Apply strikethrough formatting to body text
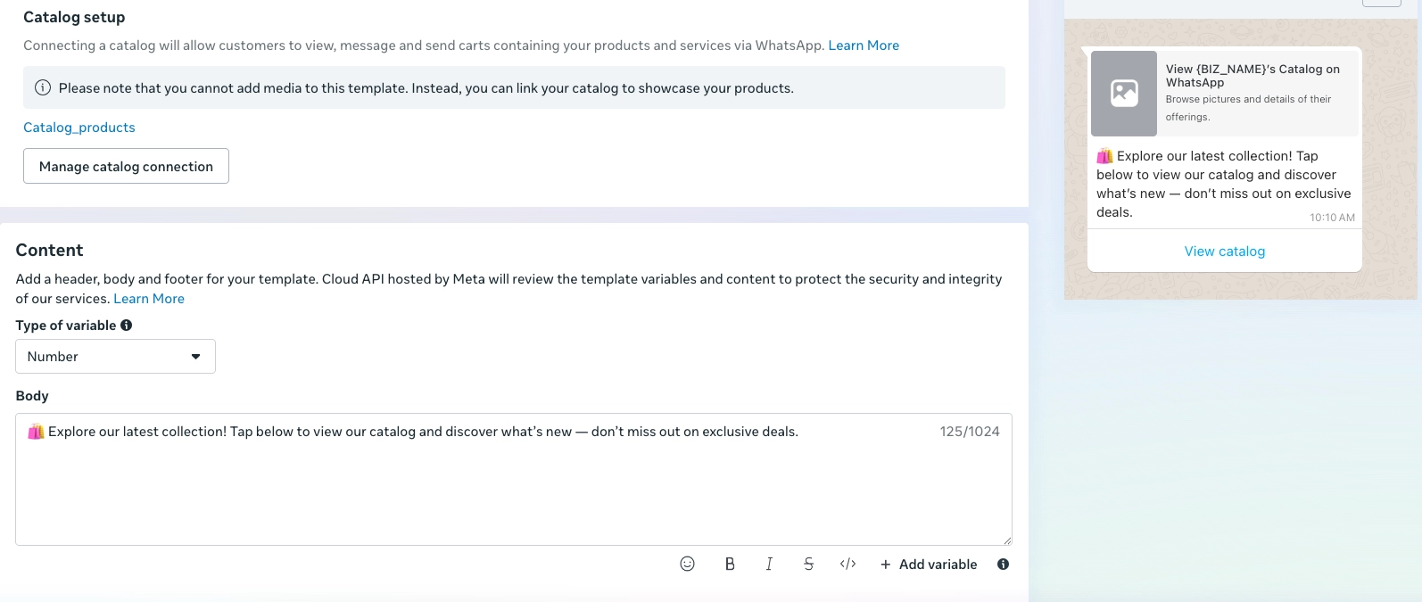The image size is (1422, 602). point(808,564)
